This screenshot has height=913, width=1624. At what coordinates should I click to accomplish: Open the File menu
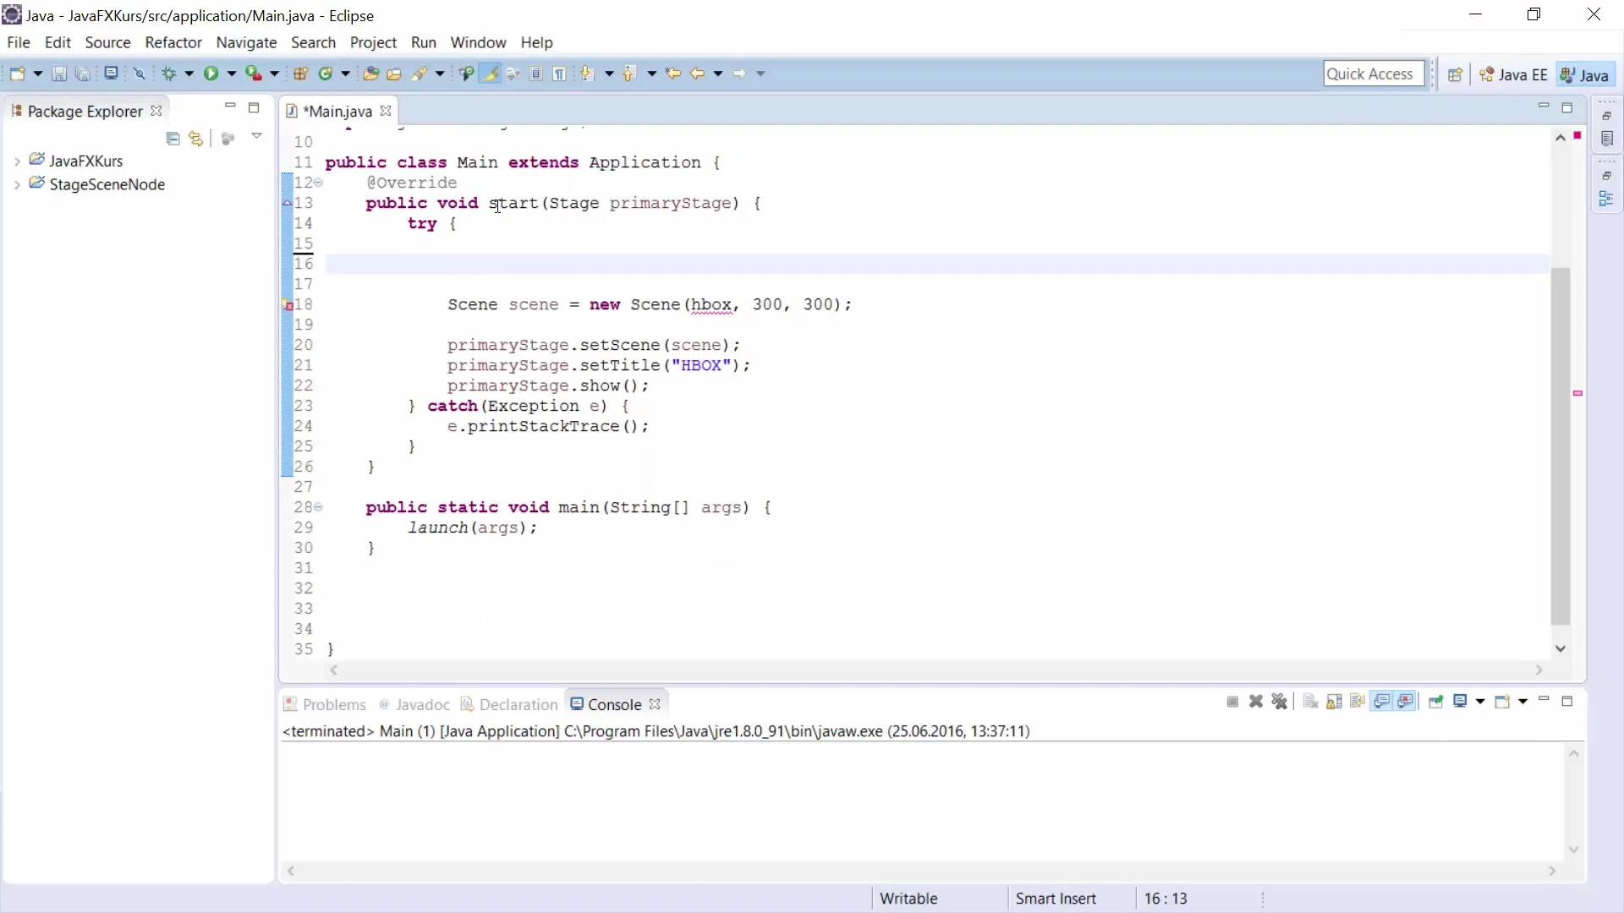click(x=18, y=42)
